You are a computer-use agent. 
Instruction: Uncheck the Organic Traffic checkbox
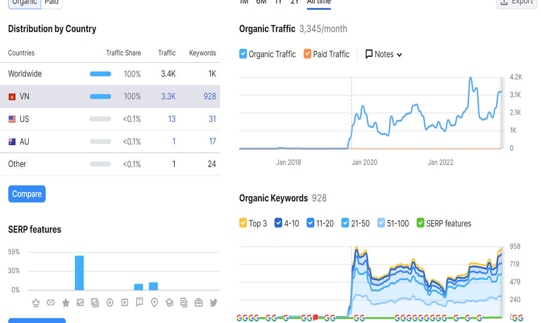point(243,54)
